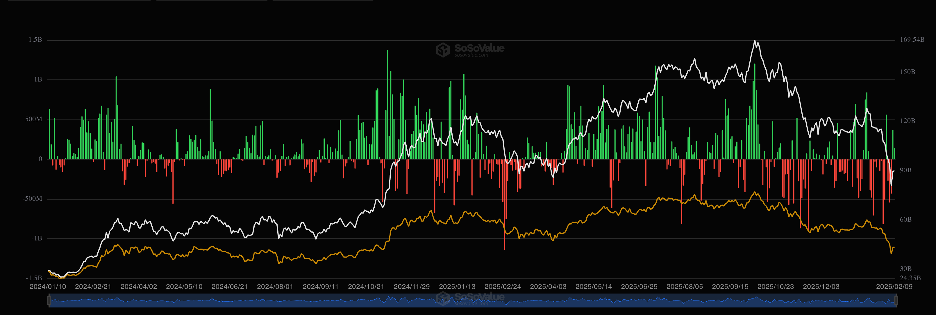Click the left handle of the range slider

[49, 300]
